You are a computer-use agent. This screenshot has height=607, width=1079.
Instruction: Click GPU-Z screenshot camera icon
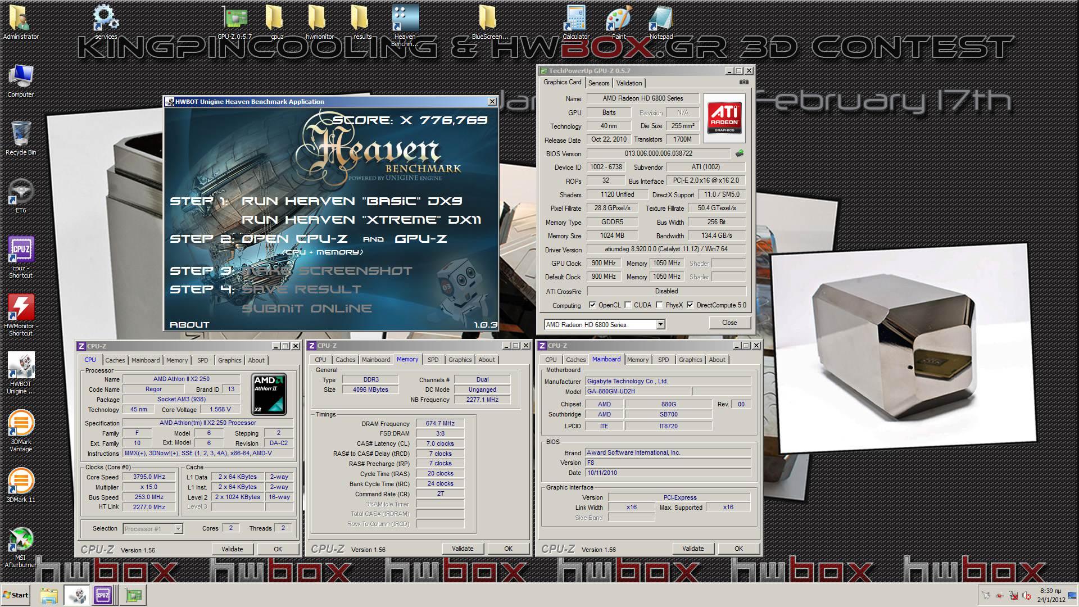click(743, 82)
